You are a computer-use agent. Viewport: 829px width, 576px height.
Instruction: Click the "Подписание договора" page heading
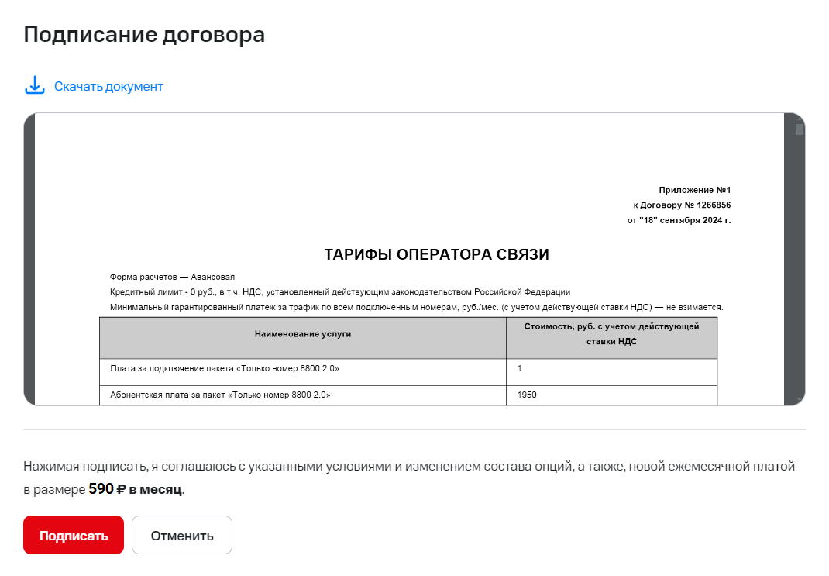coord(144,35)
